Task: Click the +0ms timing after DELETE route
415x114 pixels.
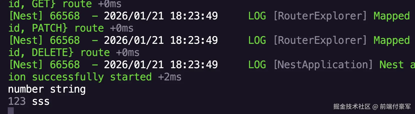Action: (128, 53)
